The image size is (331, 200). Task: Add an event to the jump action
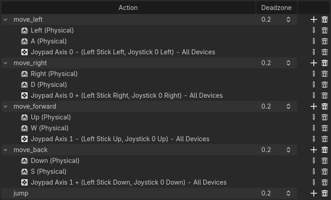pyautogui.click(x=314, y=193)
